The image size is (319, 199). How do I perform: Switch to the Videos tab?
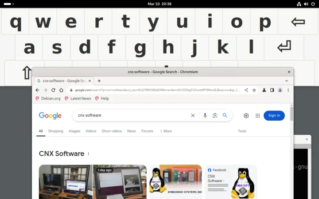(91, 131)
